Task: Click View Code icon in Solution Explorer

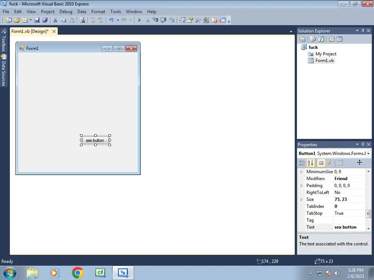Action: tap(332, 39)
